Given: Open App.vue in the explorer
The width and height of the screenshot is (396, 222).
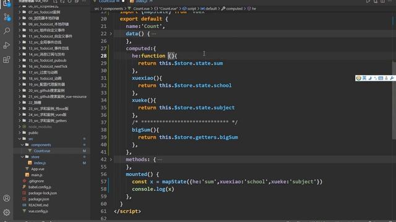Looking at the screenshot, I should coord(38,169).
